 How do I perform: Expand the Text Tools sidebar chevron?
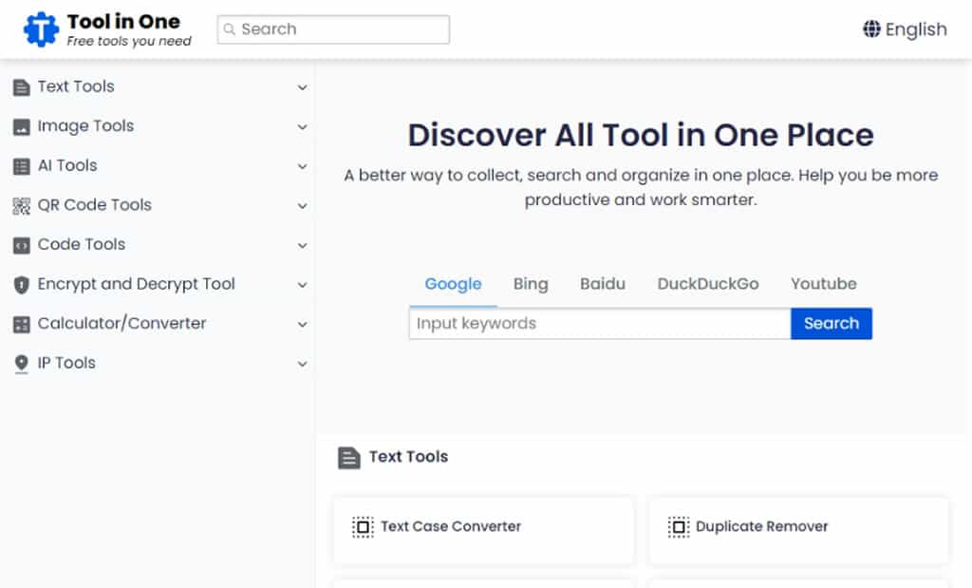302,87
